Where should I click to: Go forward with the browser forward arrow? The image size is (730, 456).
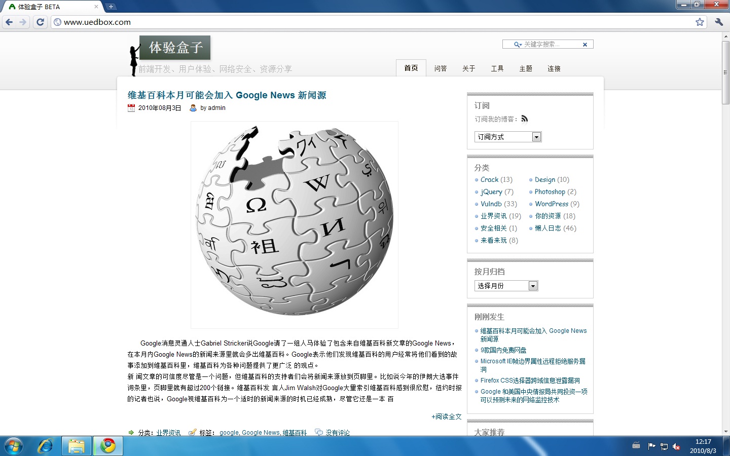[x=23, y=22]
